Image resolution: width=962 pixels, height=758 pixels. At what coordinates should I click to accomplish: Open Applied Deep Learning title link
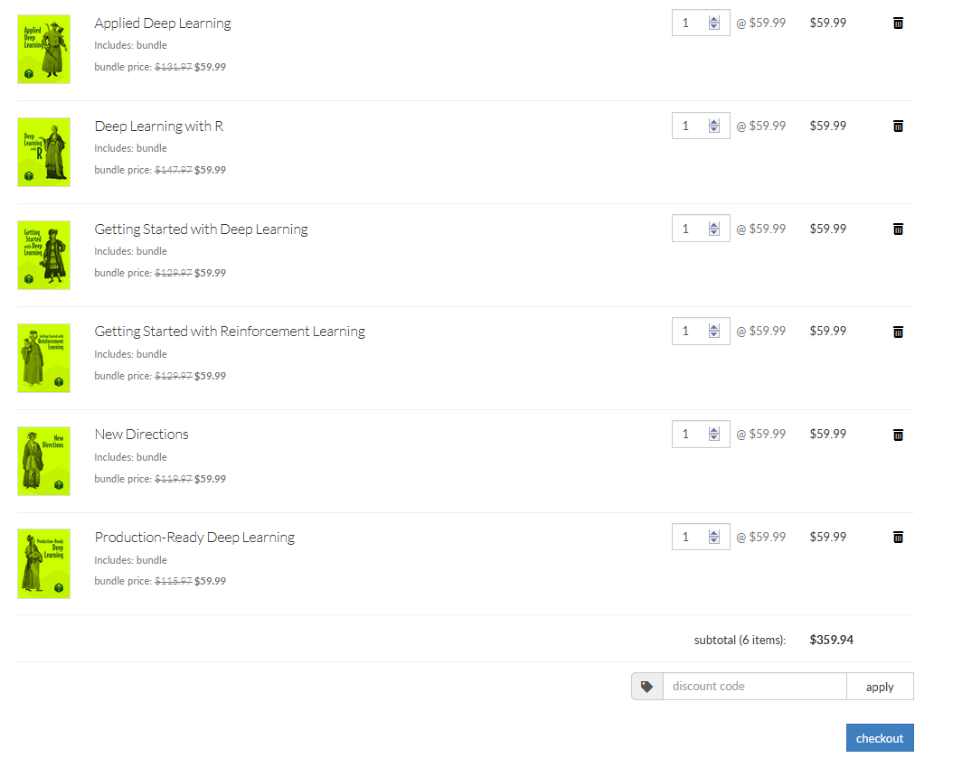163,23
